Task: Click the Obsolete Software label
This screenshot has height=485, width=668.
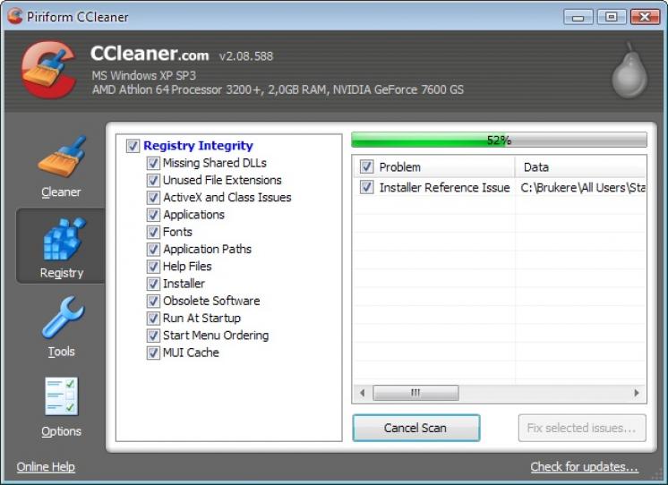Action: coord(211,301)
